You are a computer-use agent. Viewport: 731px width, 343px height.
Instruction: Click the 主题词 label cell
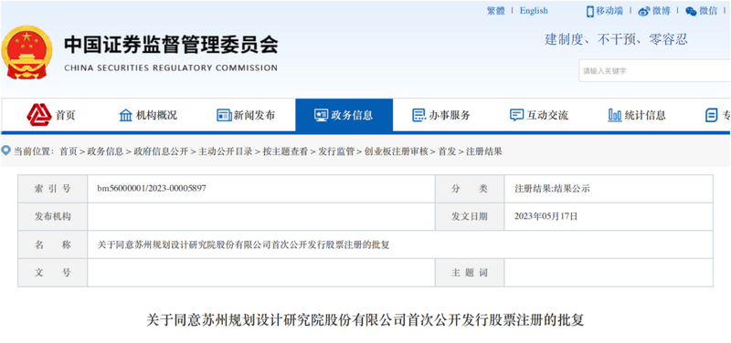[470, 273]
